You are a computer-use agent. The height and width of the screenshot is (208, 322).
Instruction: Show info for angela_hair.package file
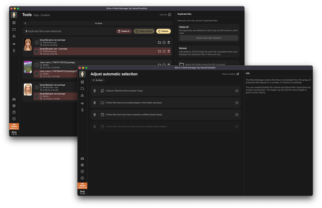[164, 42]
